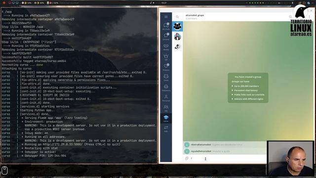Choose the /ayuda@atcursobot command suggestion

click(x=225, y=151)
